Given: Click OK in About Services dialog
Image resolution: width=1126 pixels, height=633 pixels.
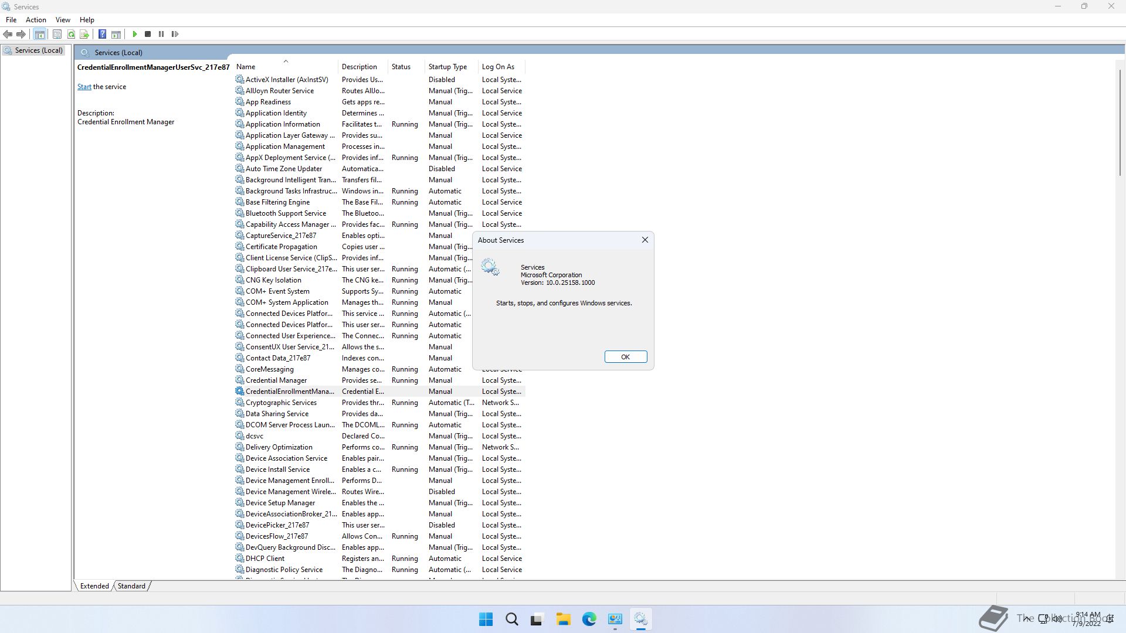Looking at the screenshot, I should click(626, 357).
